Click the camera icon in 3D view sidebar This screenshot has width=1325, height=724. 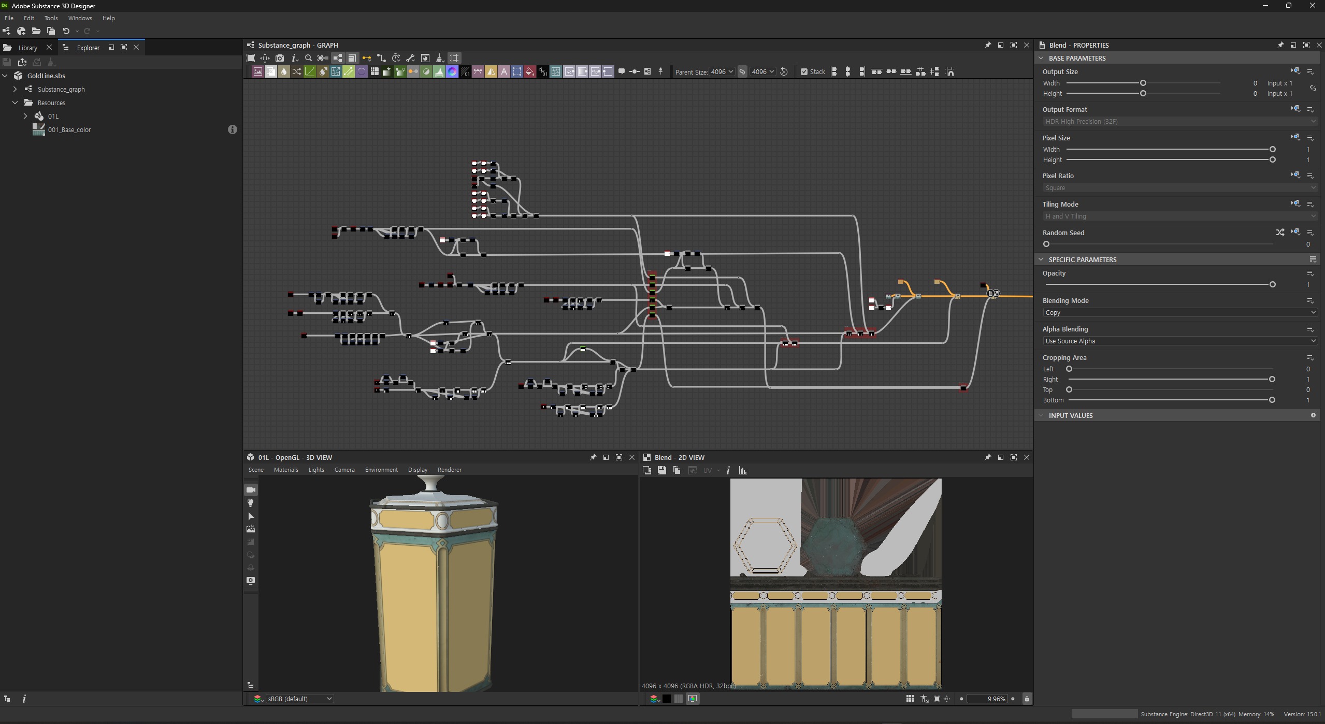click(251, 490)
